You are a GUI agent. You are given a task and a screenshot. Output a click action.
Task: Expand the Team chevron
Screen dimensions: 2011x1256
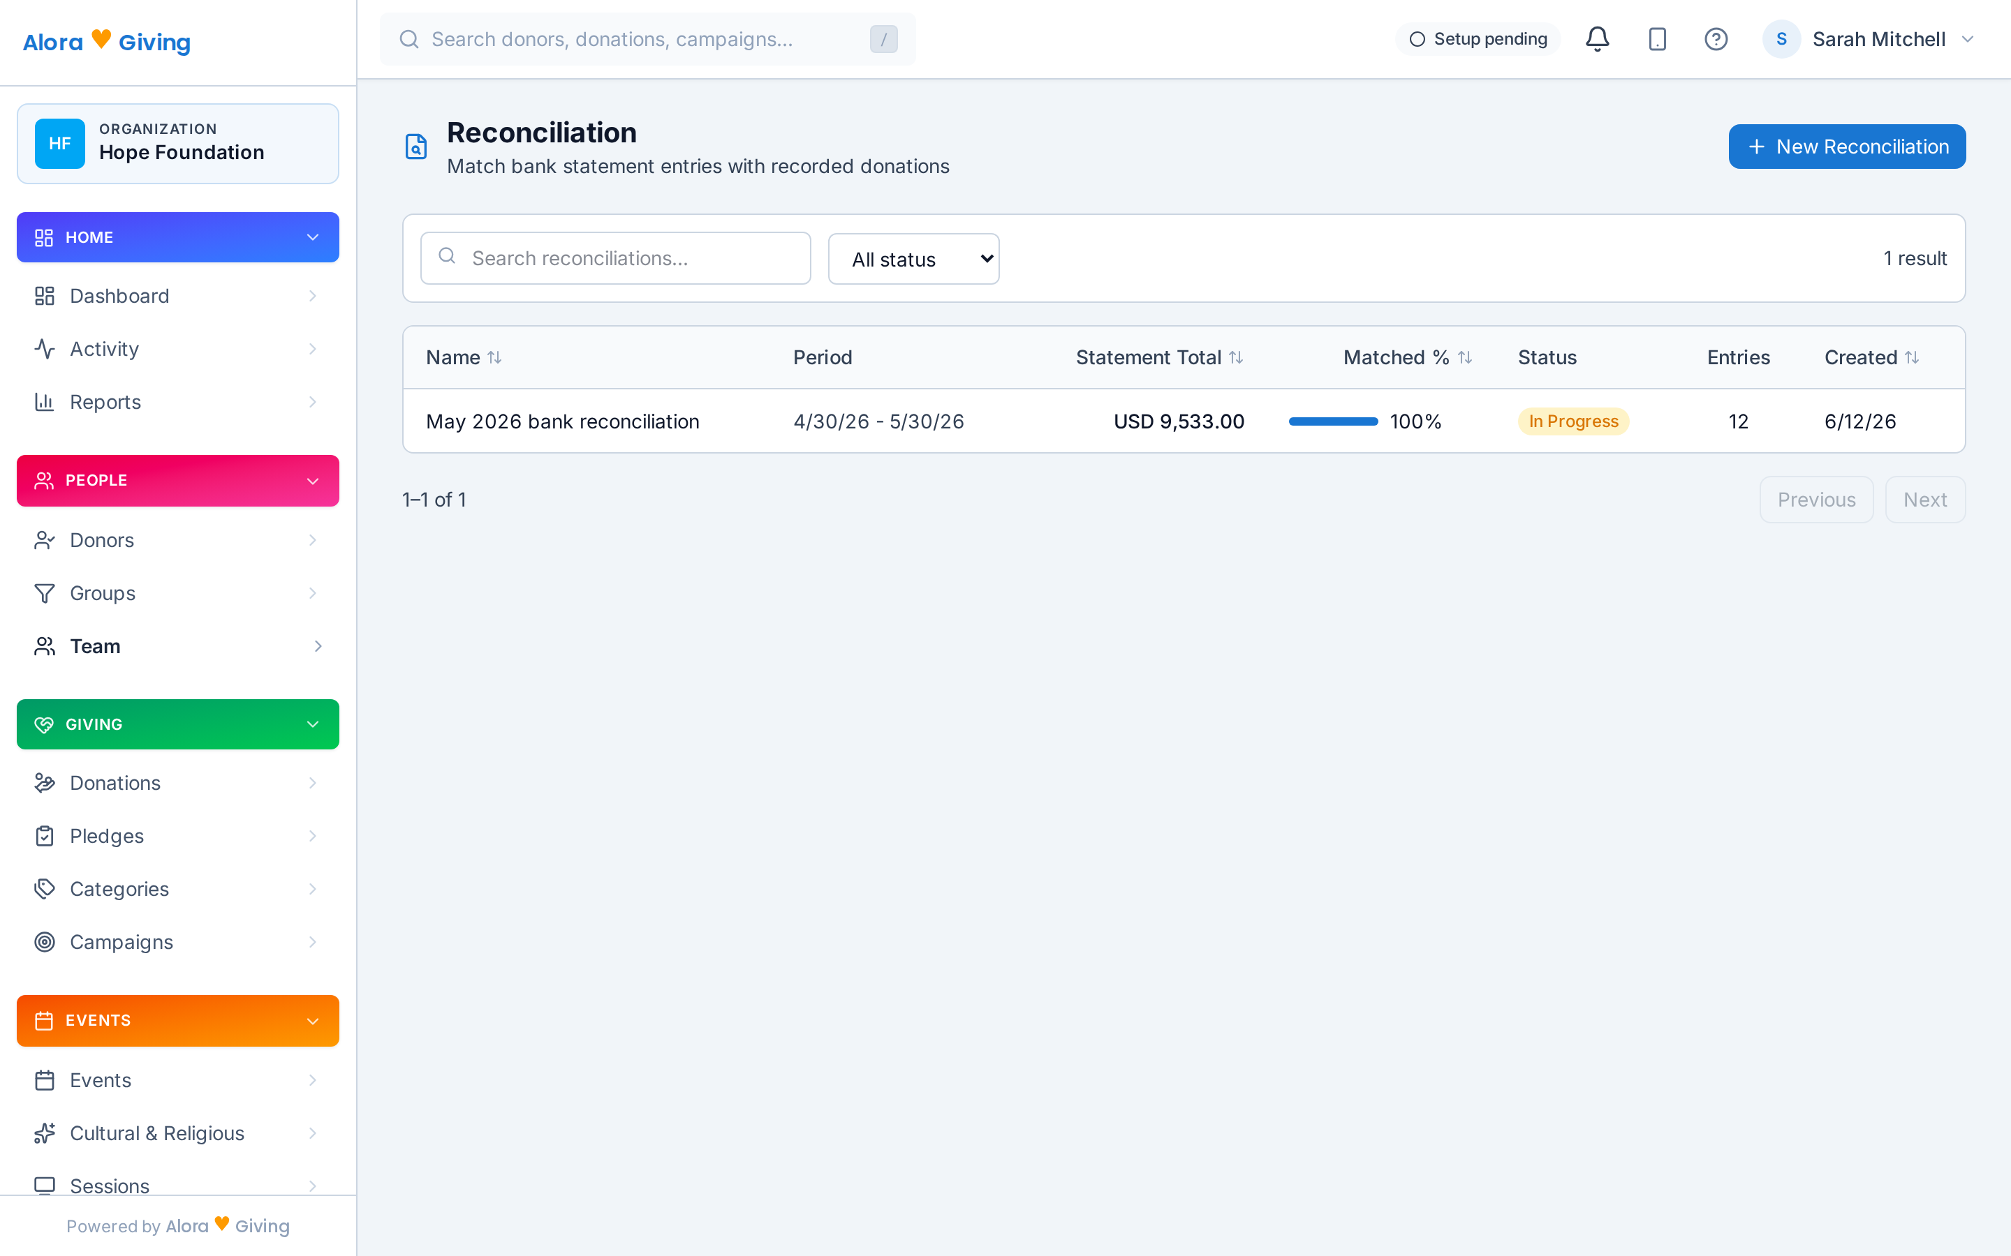click(x=318, y=646)
